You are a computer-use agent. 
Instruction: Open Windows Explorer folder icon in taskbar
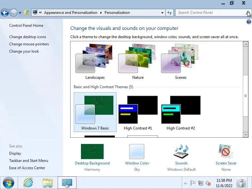point(48,183)
